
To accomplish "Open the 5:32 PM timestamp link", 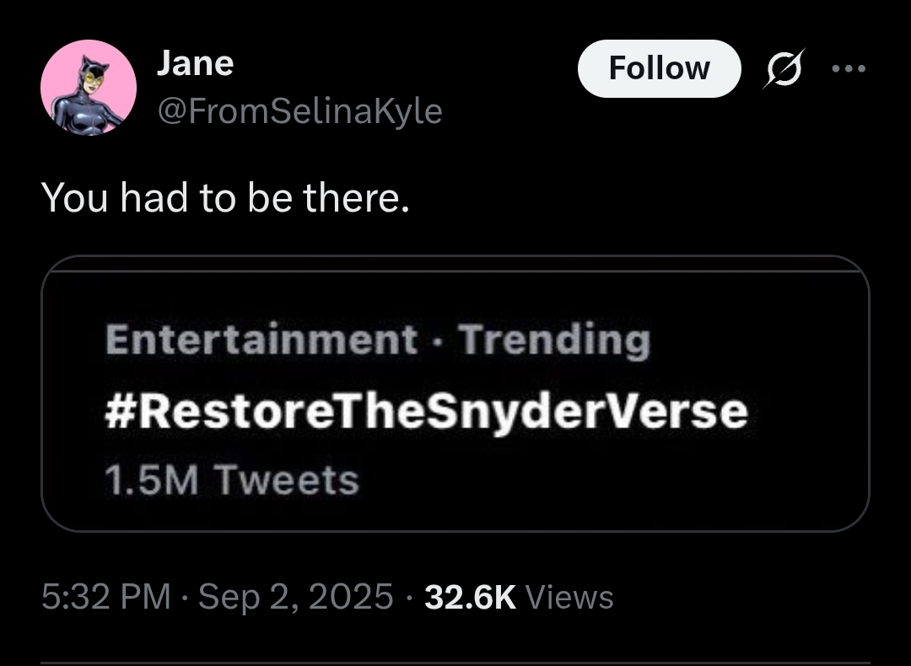I will (x=106, y=597).
